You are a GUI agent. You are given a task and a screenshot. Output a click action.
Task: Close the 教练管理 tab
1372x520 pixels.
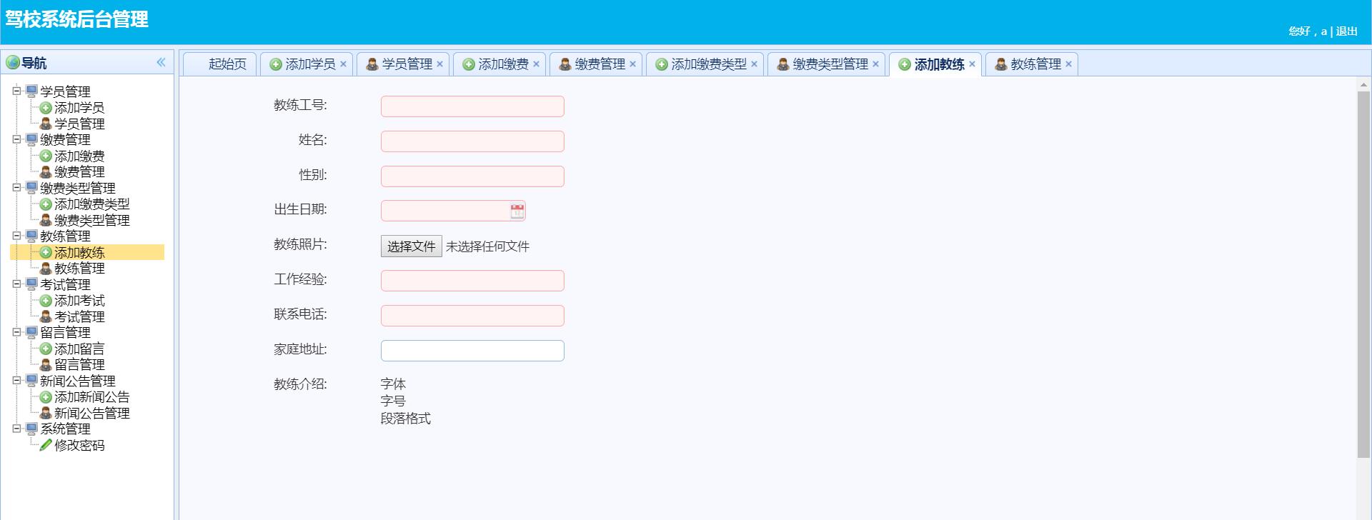[x=1068, y=64]
